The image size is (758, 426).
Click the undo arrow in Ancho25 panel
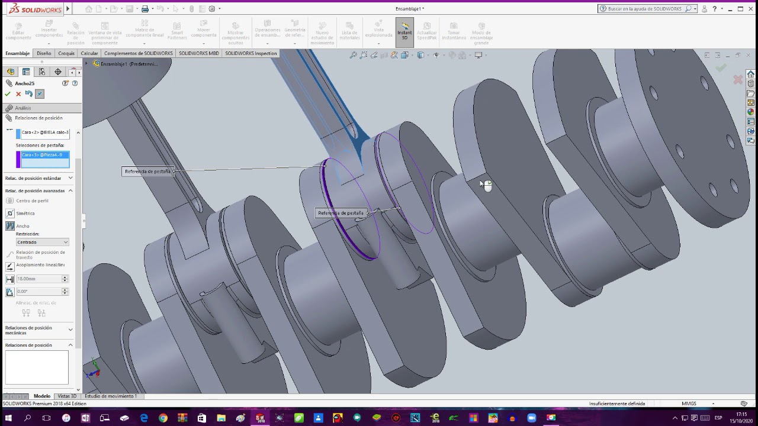(28, 94)
